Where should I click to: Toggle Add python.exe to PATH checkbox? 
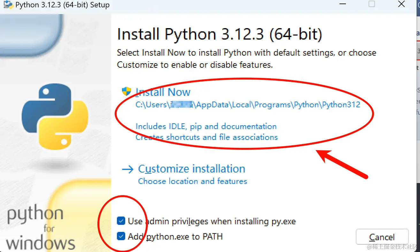[121, 236]
